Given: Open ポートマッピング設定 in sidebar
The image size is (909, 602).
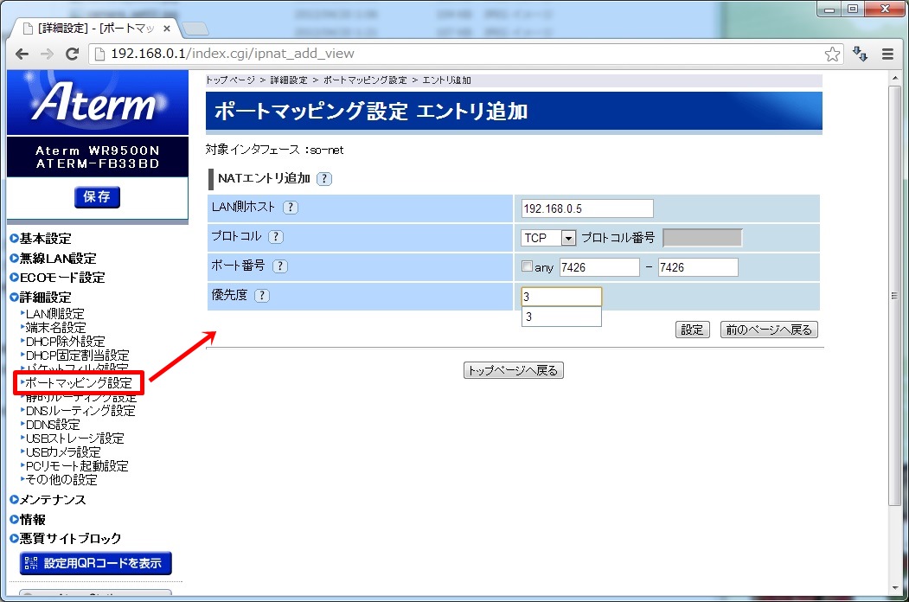Looking at the screenshot, I should (78, 383).
